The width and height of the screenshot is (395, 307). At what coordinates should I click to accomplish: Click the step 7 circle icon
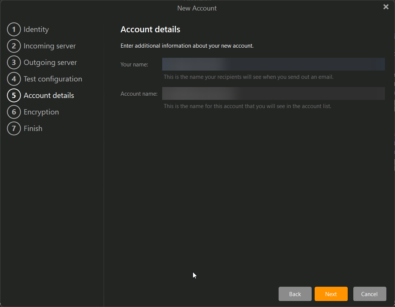click(x=14, y=128)
